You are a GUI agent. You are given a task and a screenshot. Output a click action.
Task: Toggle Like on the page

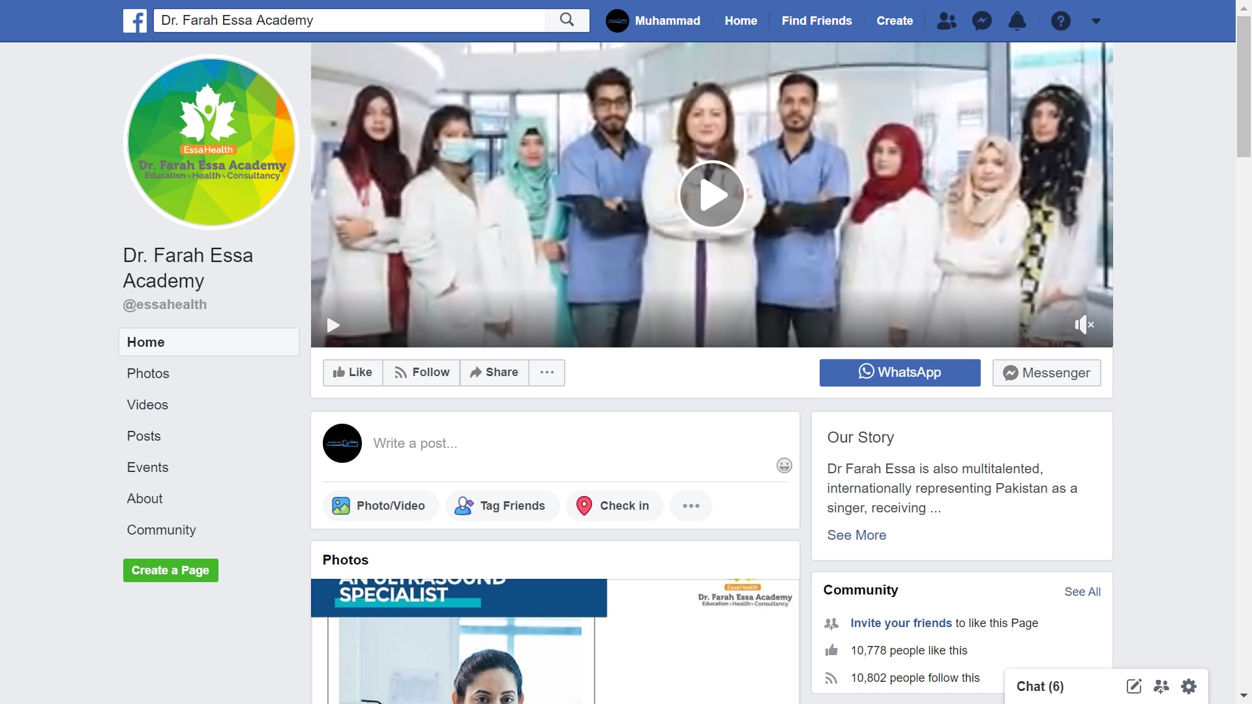pos(353,372)
